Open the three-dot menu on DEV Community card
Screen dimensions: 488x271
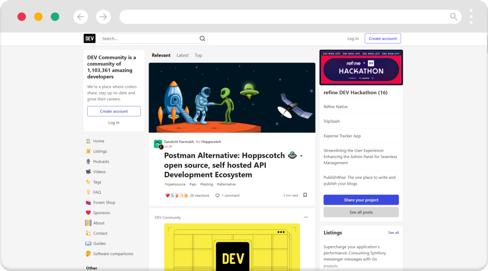click(306, 217)
